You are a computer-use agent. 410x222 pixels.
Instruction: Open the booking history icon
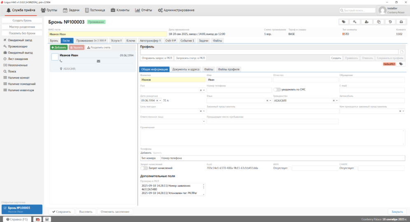[390, 22]
